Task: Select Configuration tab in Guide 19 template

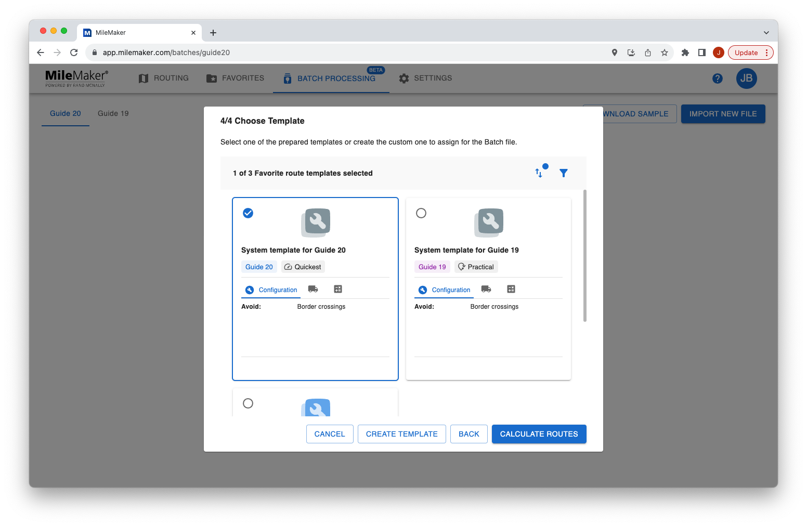Action: coord(444,290)
